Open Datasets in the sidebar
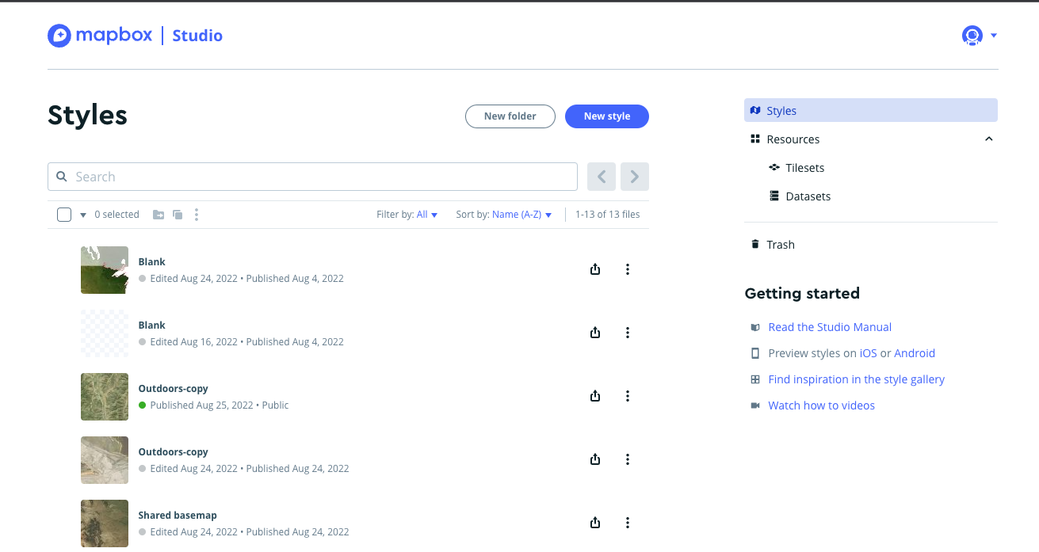 (x=808, y=196)
